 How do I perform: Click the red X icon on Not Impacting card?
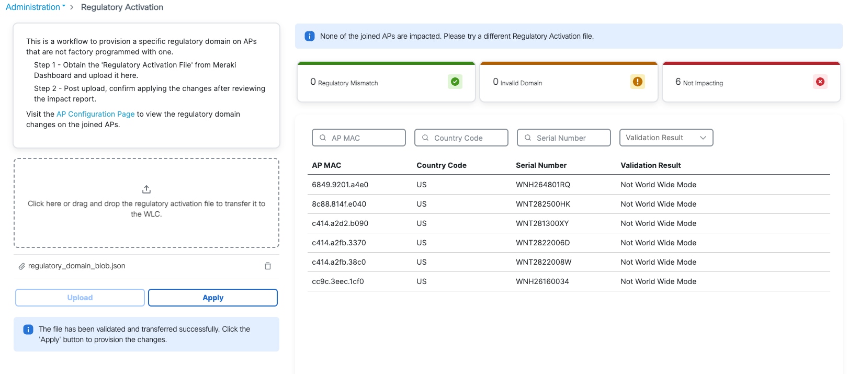point(820,82)
